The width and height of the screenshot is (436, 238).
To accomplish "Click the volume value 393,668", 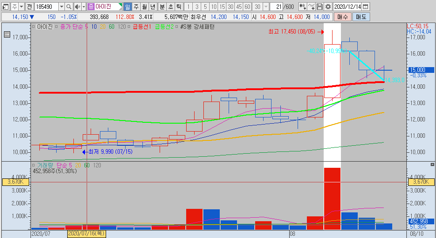I will pos(99,17).
